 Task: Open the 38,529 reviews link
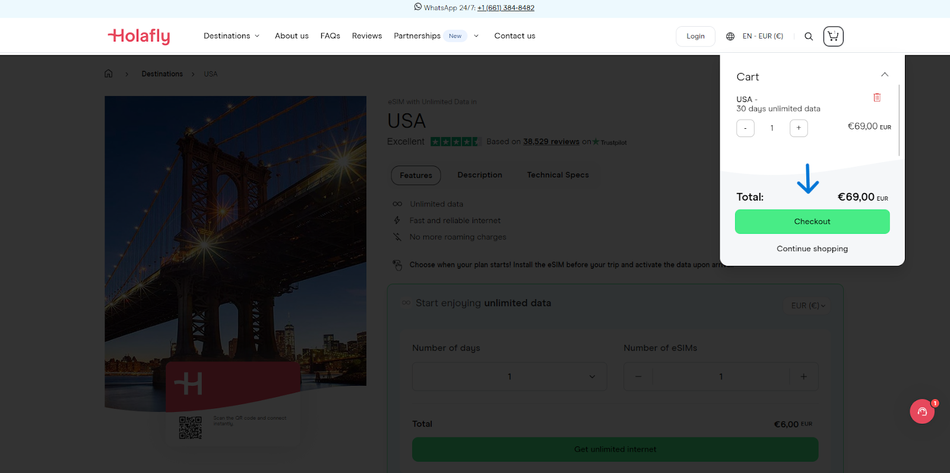551,142
